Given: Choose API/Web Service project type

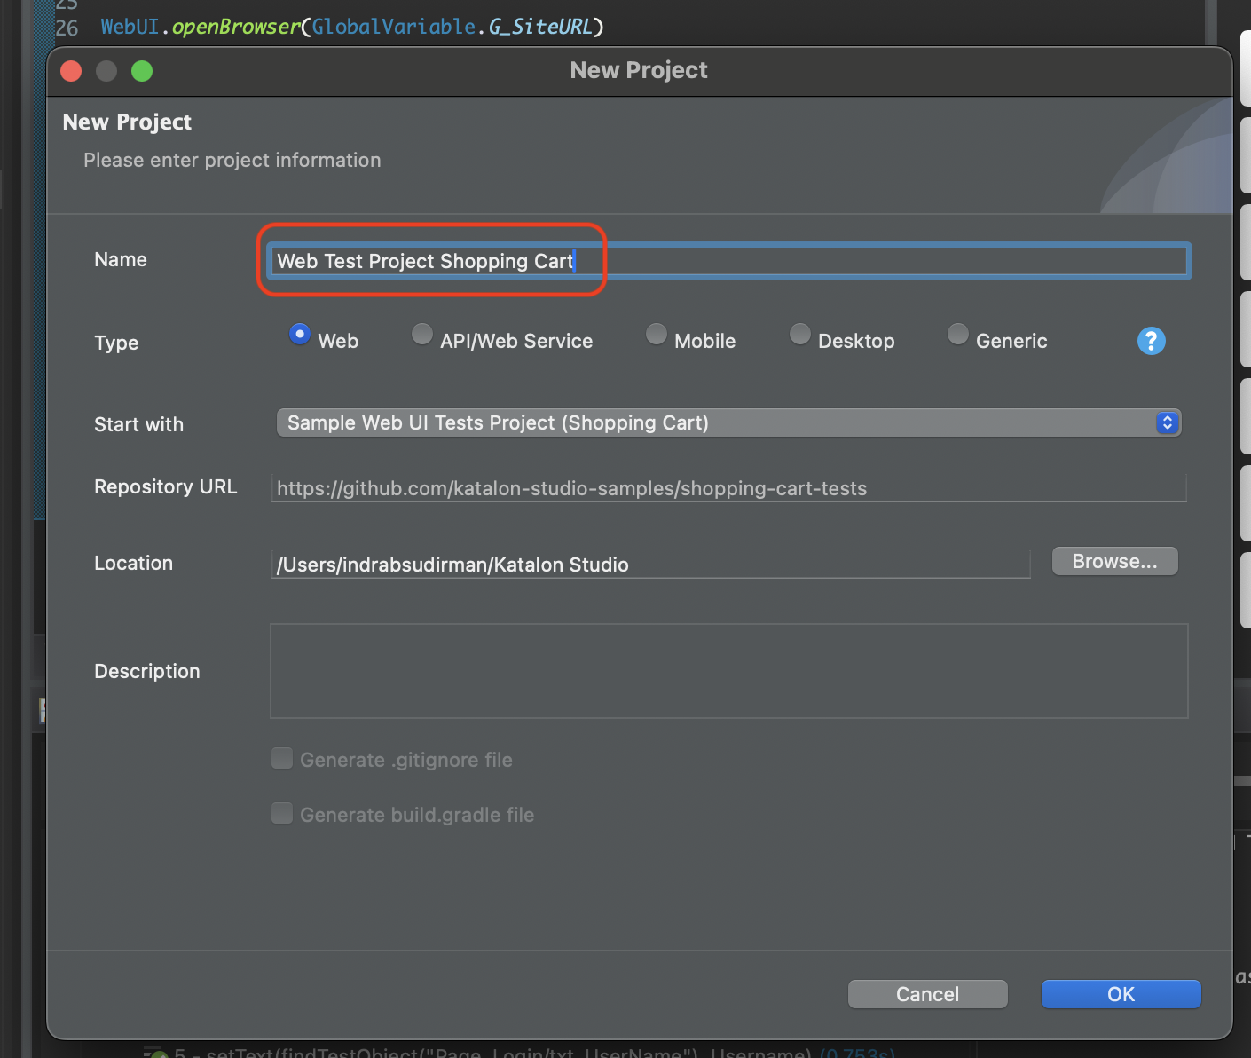Looking at the screenshot, I should (422, 335).
